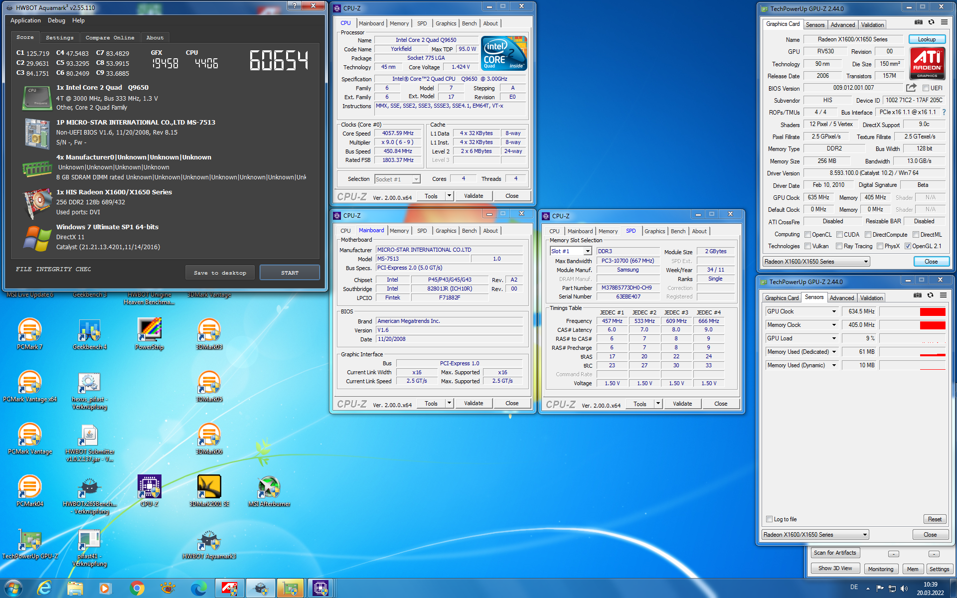This screenshot has height=598, width=957.
Task: Open the Advanced tab in GPU-Z Graphics Card window
Action: coord(843,25)
